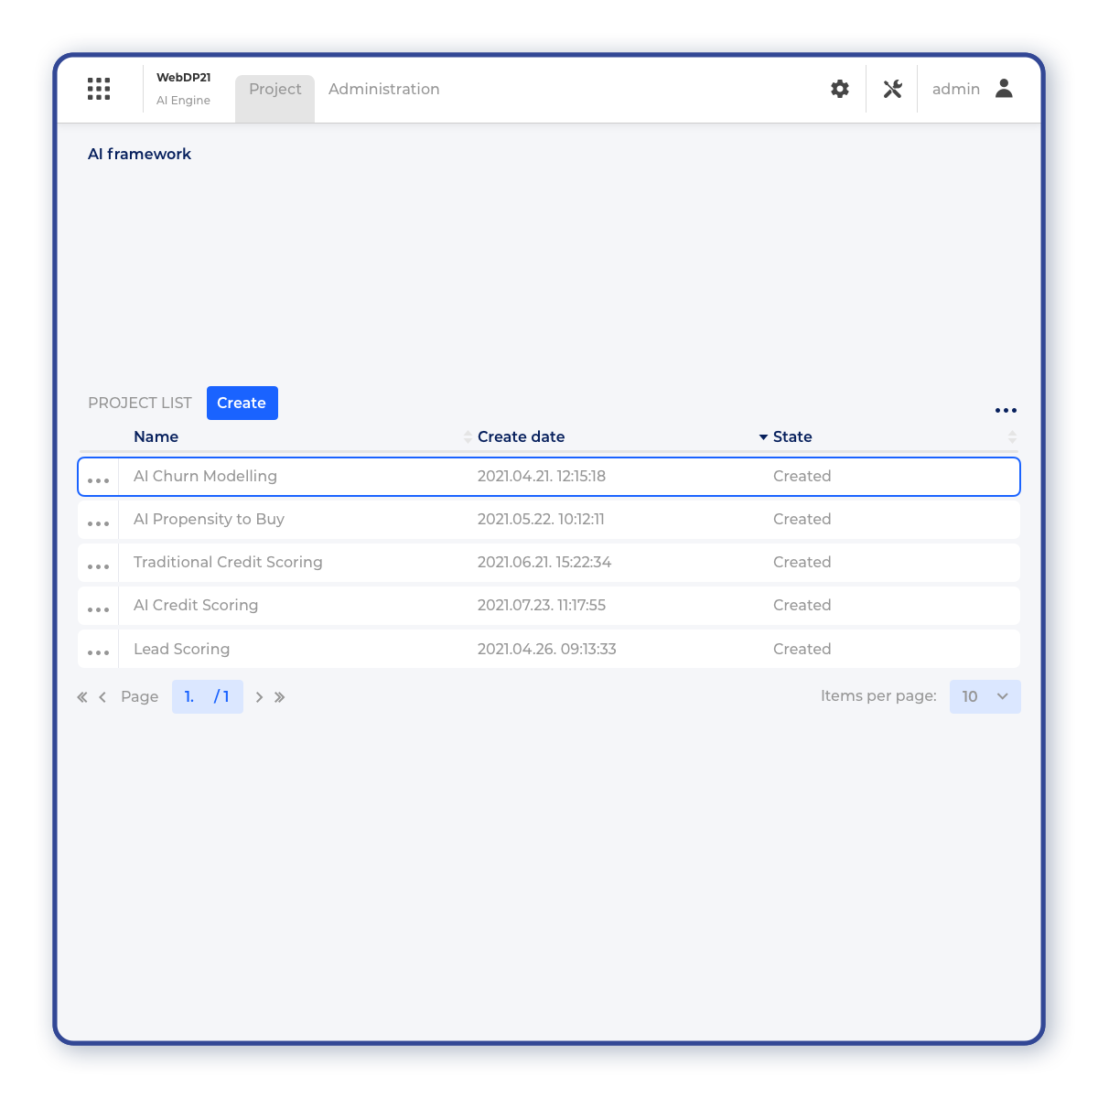Open row actions for AI Churn Modelling
The image size is (1098, 1098).
(98, 479)
